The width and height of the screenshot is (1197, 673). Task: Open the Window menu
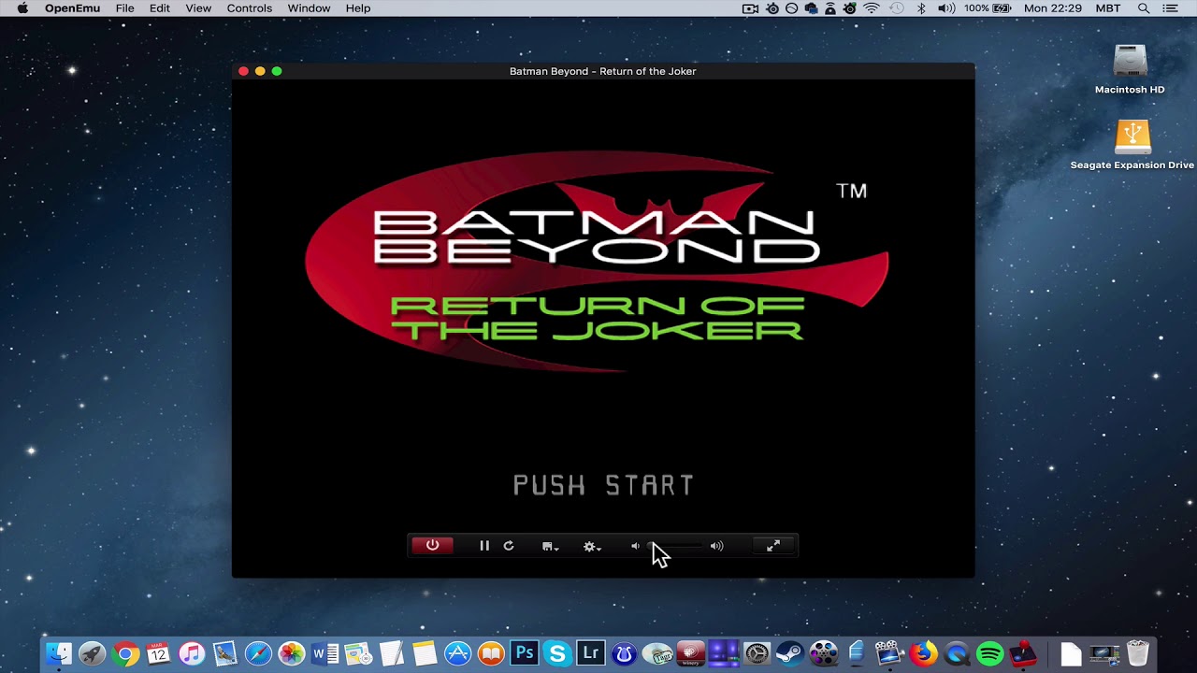click(309, 8)
